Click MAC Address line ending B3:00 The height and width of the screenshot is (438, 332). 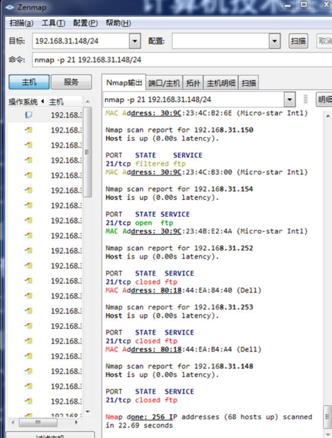coord(206,172)
